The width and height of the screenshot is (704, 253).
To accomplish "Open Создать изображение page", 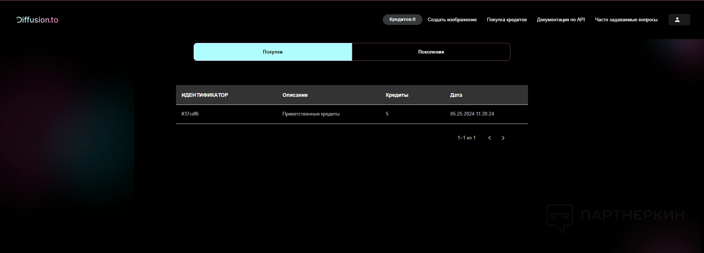I will (x=452, y=20).
